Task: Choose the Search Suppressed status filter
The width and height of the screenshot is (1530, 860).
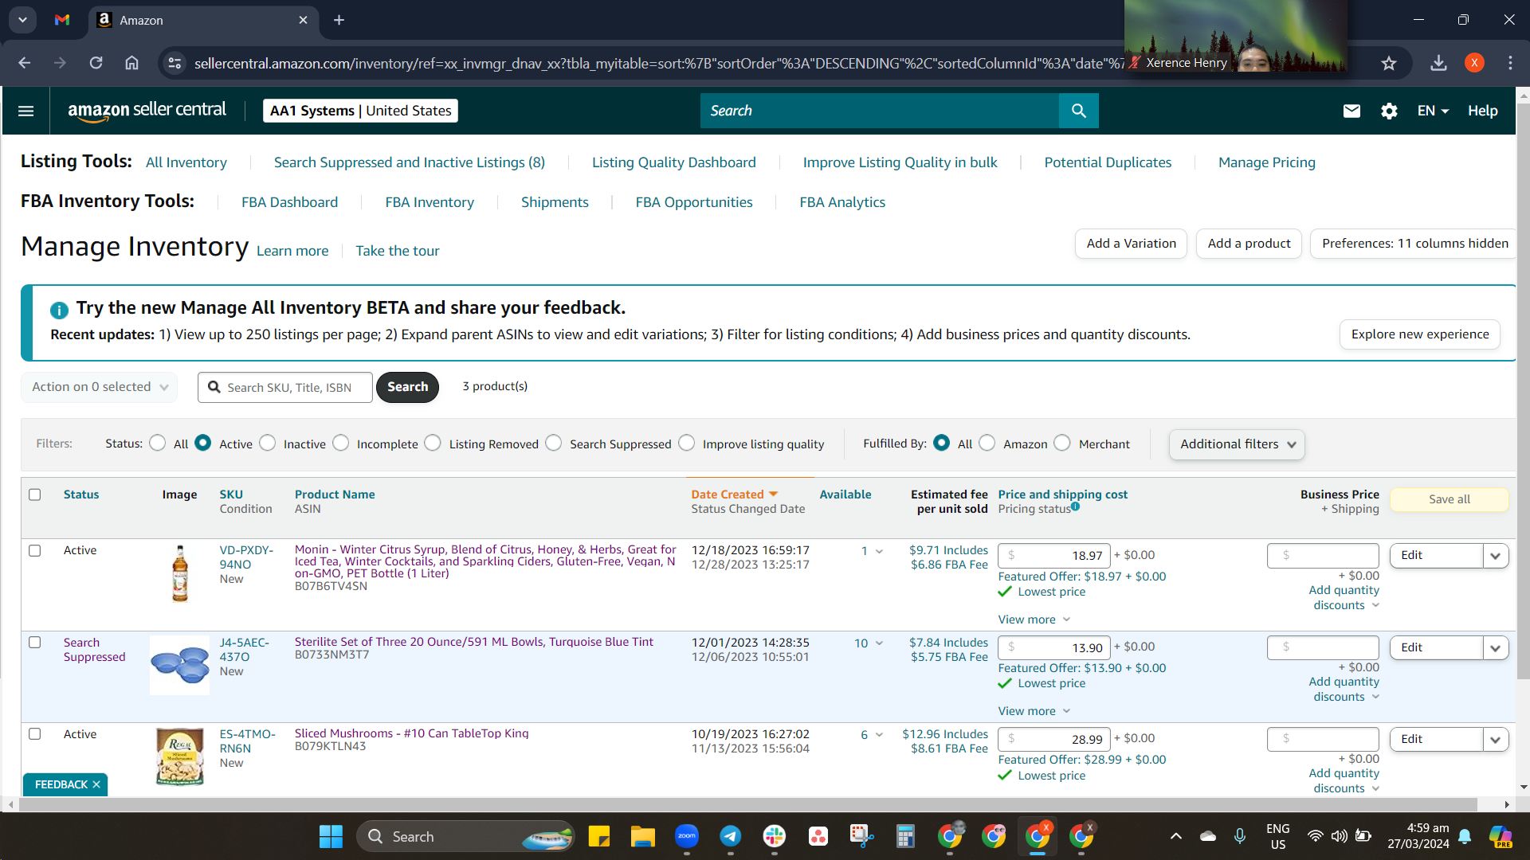Action: pos(554,443)
